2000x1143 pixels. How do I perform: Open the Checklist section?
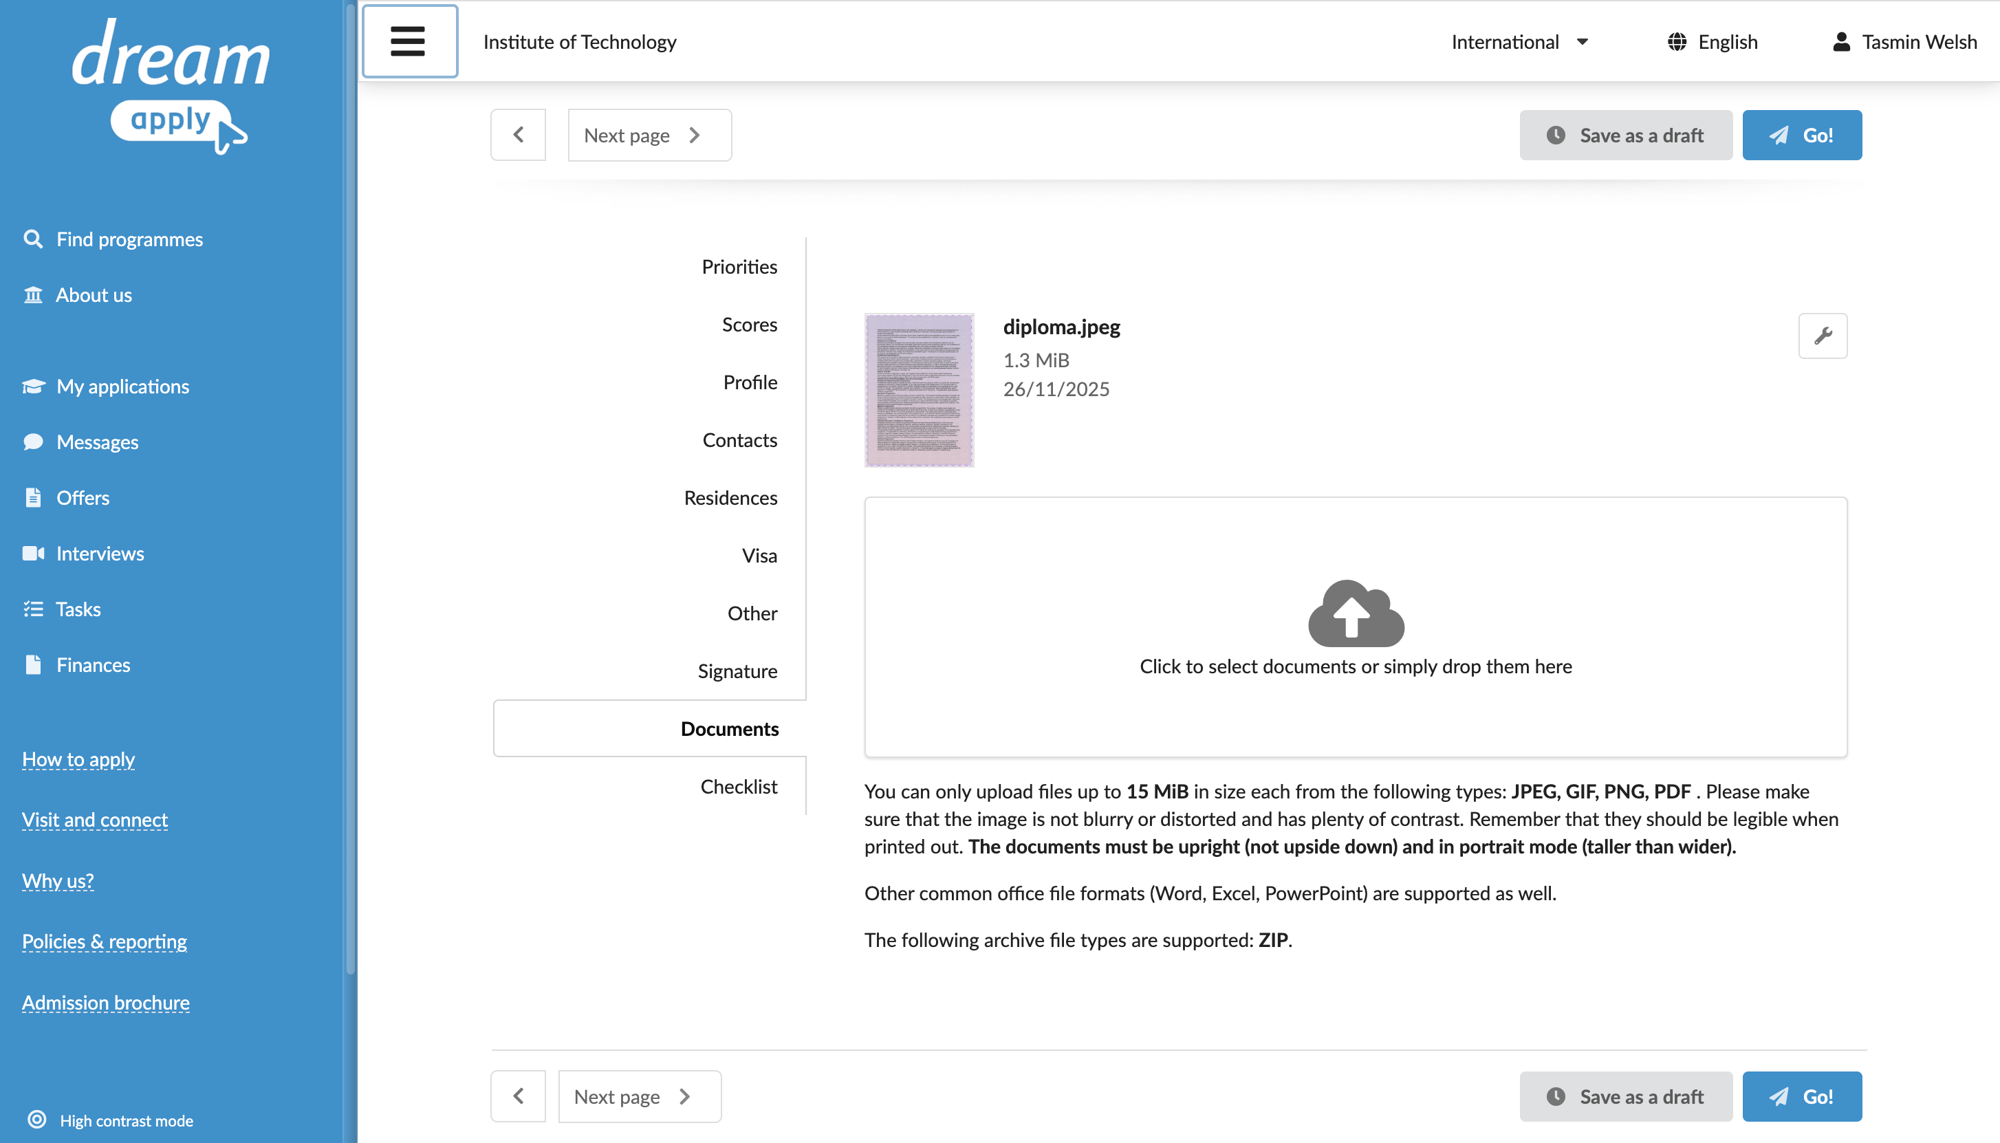point(739,787)
